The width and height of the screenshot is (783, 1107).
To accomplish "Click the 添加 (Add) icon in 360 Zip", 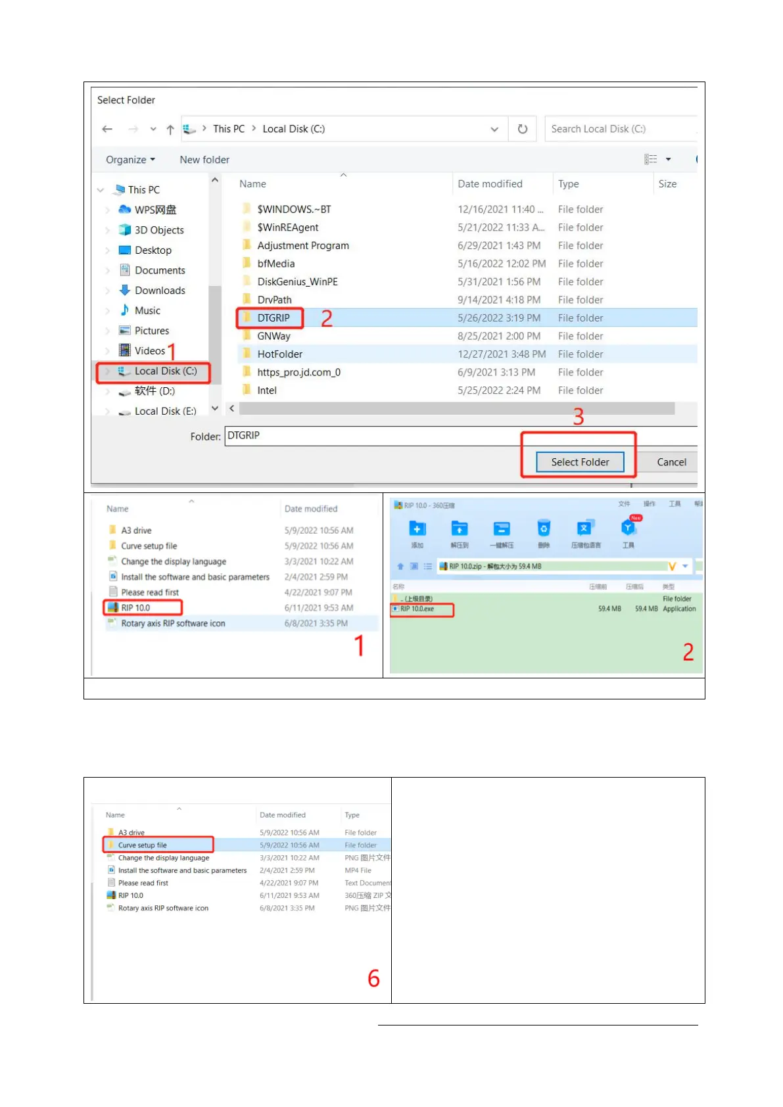I will (x=417, y=529).
